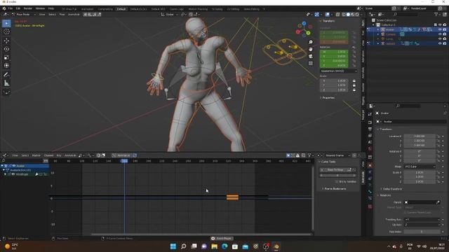The image size is (449, 252).
Task: Open Microsoft Edge from taskbar
Action: pos(224,246)
